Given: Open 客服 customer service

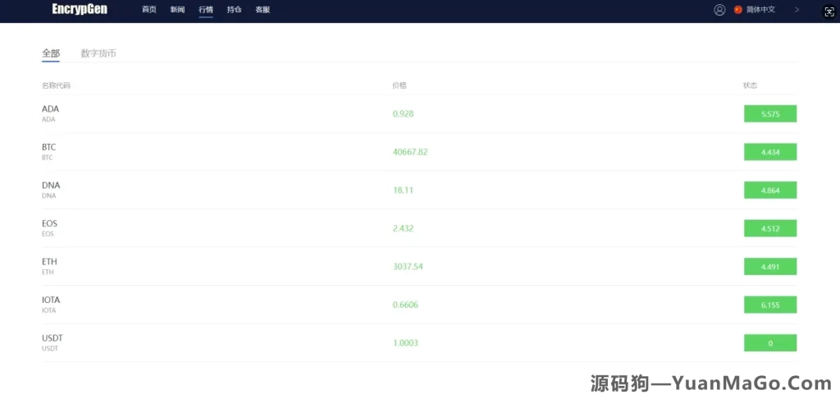Looking at the screenshot, I should (262, 10).
